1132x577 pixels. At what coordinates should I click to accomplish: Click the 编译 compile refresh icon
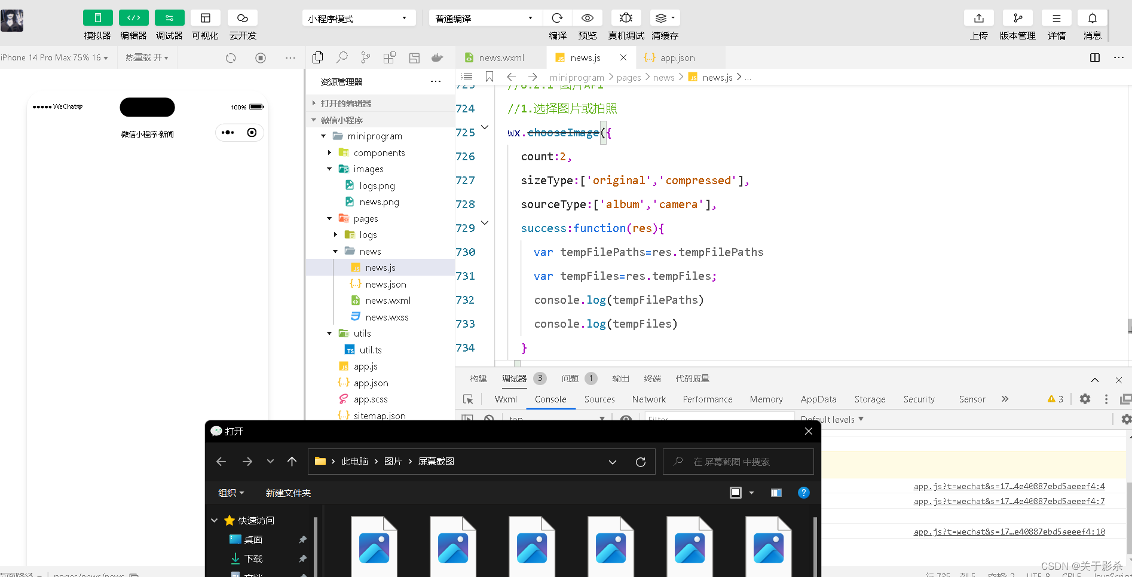click(x=557, y=18)
